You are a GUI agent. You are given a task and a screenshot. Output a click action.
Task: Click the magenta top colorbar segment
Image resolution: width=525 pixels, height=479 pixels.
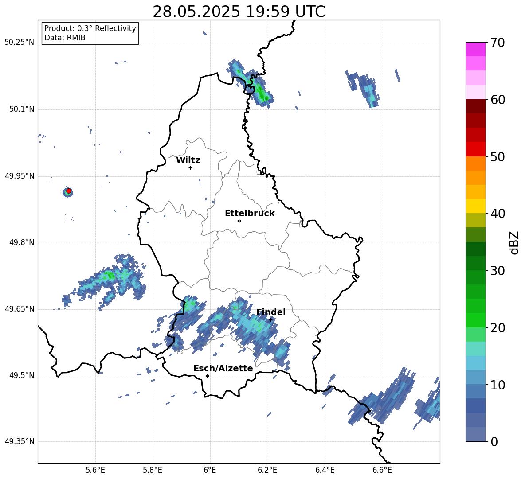pos(476,49)
